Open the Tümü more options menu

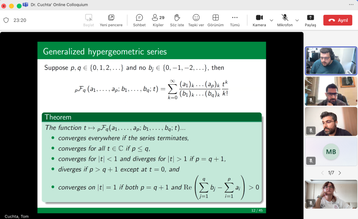pyautogui.click(x=234, y=20)
